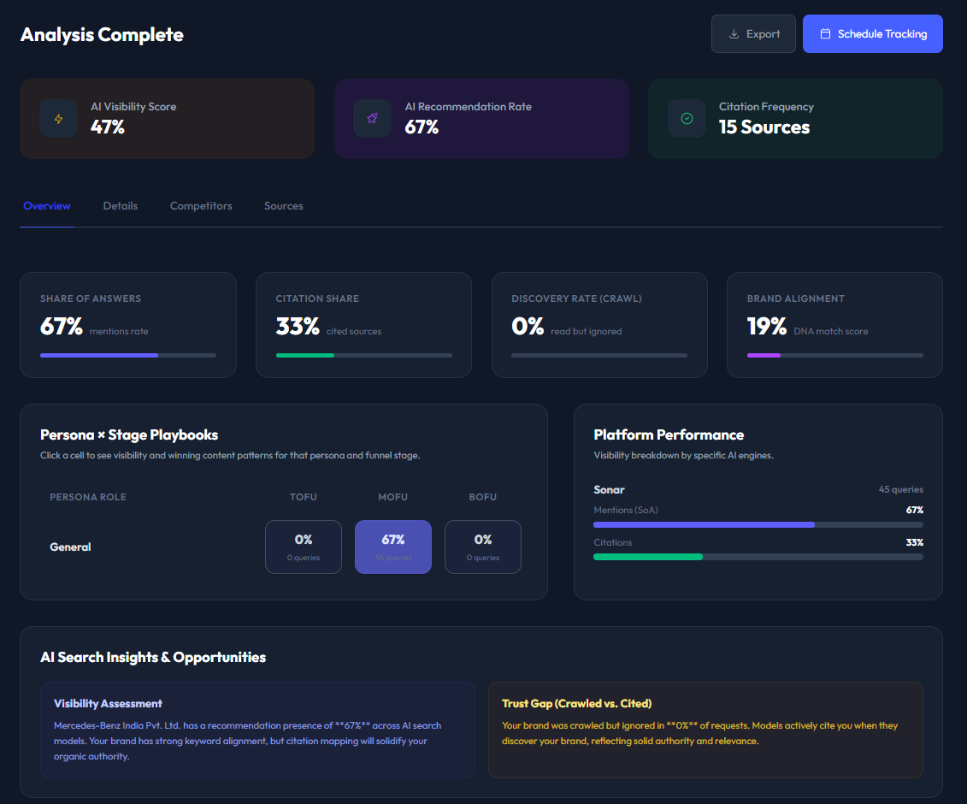Image resolution: width=967 pixels, height=804 pixels.
Task: Click the lightning bolt AI Visibility icon
Action: [x=59, y=119]
